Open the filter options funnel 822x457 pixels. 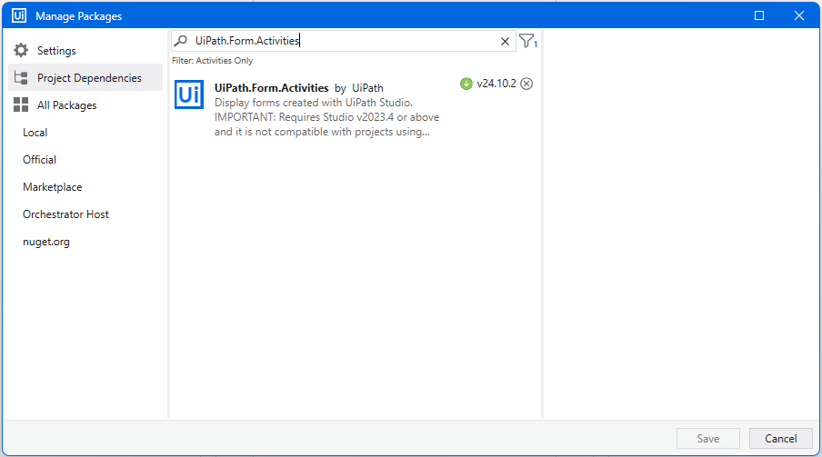click(527, 41)
